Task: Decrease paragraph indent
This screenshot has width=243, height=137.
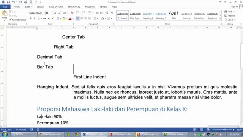Action: pos(97,13)
